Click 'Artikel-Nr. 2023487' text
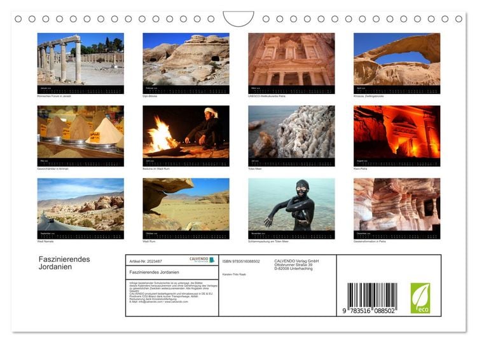The width and height of the screenshot is (477, 343). (146, 261)
